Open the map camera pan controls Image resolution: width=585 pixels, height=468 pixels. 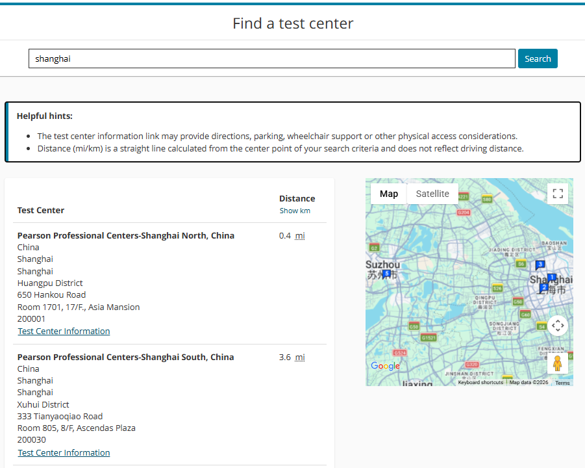(558, 326)
